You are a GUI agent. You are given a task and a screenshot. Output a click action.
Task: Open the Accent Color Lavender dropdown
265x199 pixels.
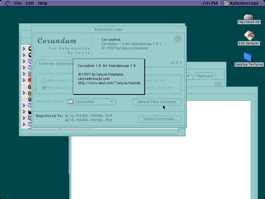pyautogui.click(x=91, y=102)
